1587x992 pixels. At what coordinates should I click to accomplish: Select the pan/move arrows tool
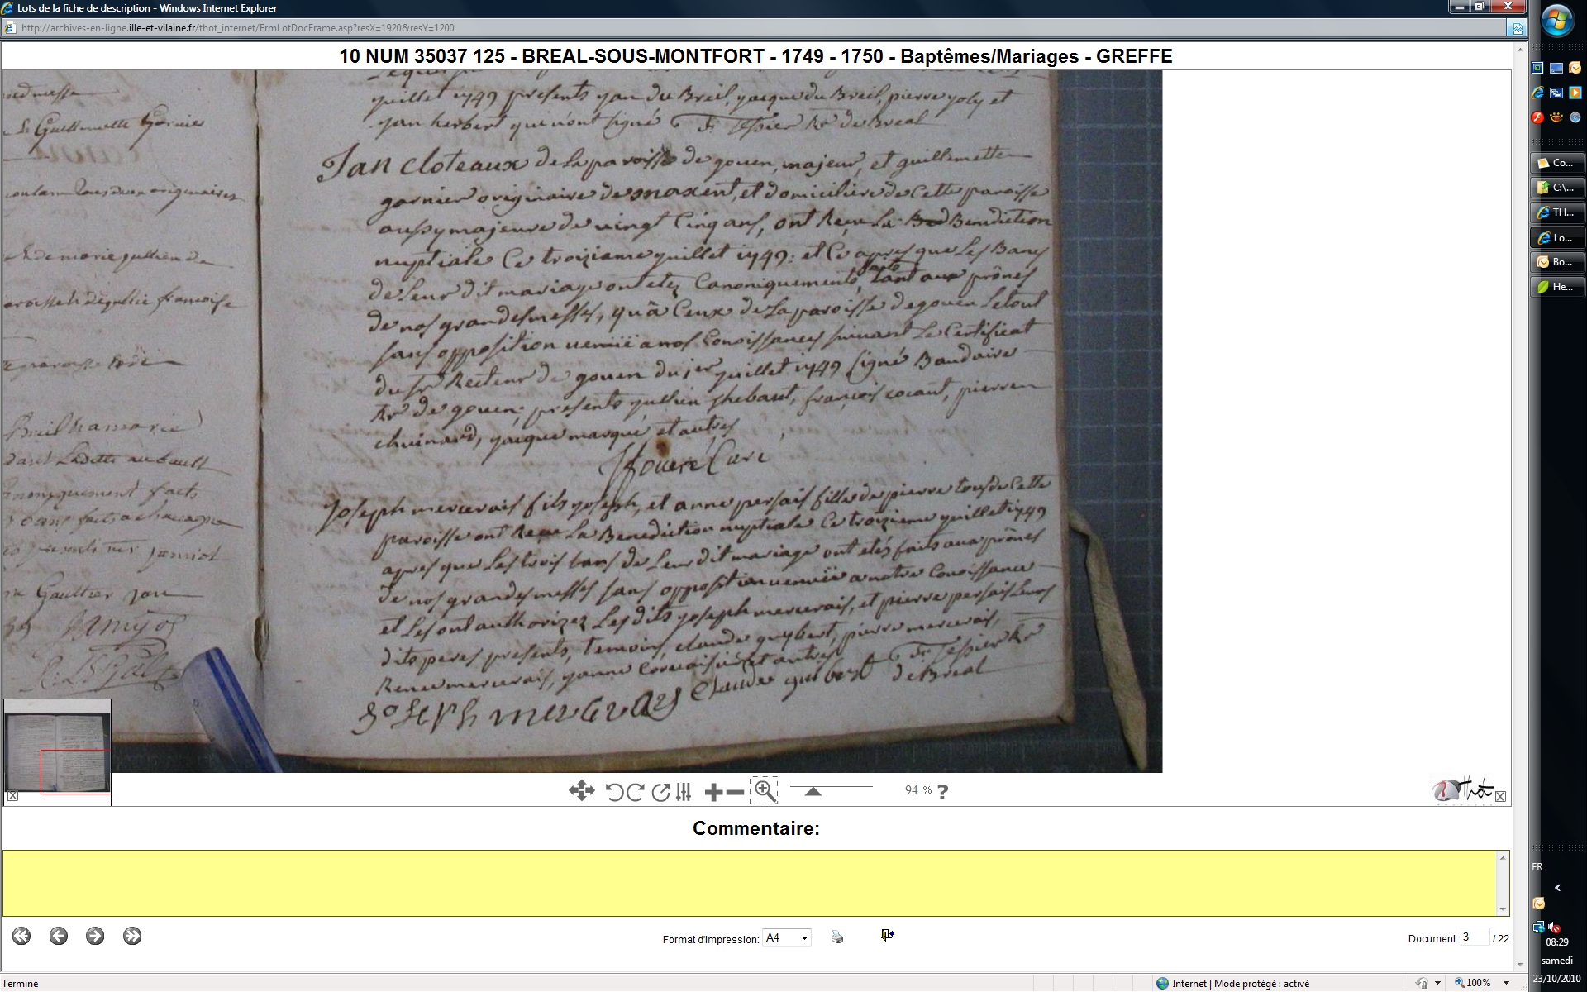(581, 791)
